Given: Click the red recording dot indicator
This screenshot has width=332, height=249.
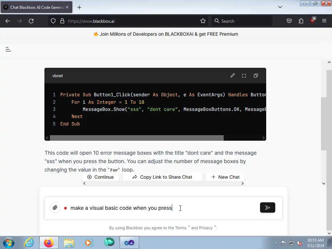Looking at the screenshot, I should click(65, 208).
